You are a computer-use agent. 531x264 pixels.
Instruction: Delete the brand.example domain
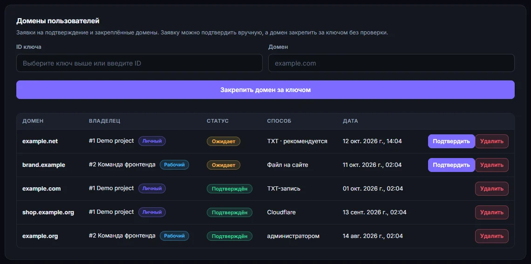[492, 165]
